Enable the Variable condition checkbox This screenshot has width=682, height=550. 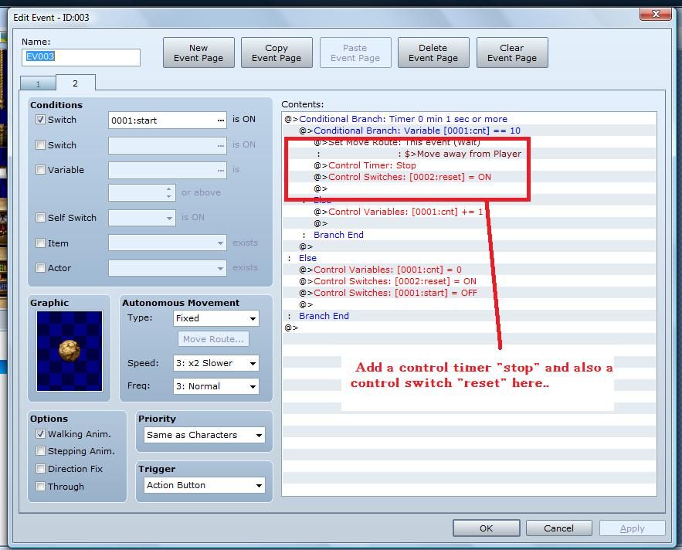[41, 169]
